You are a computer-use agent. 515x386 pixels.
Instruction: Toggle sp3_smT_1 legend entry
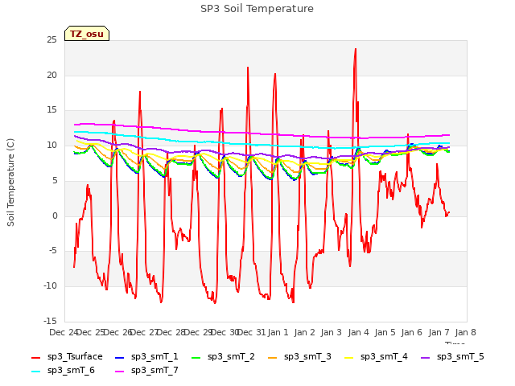pos(146,357)
